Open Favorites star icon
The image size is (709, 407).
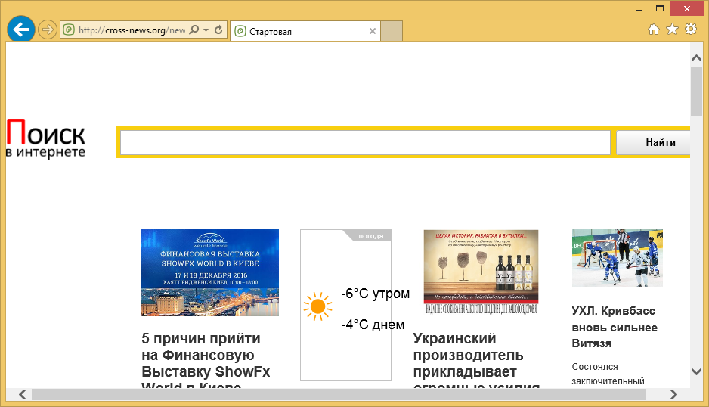pos(672,30)
